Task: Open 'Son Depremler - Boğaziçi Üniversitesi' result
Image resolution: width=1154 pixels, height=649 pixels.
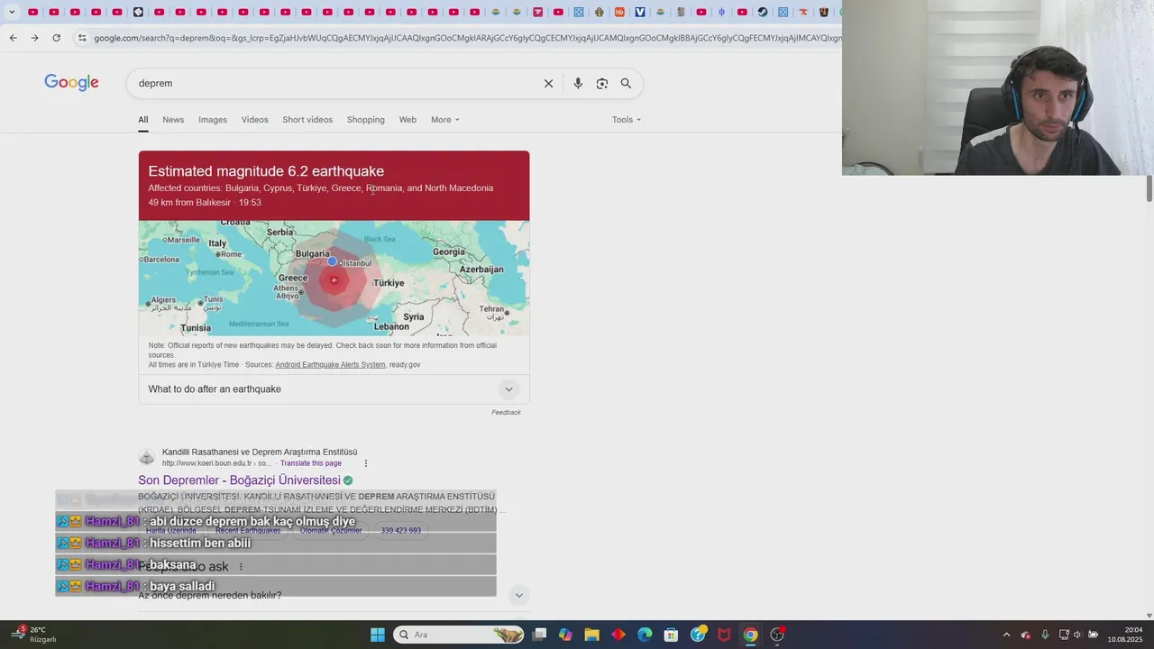Action: [239, 480]
